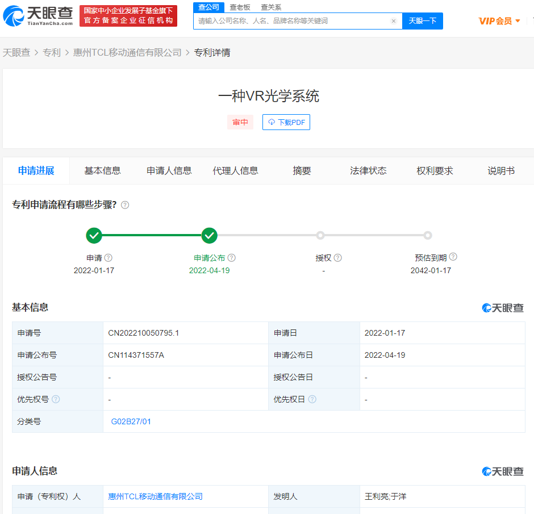Image resolution: width=534 pixels, height=514 pixels.
Task: Select the 查老板 search tab
Action: [x=240, y=7]
